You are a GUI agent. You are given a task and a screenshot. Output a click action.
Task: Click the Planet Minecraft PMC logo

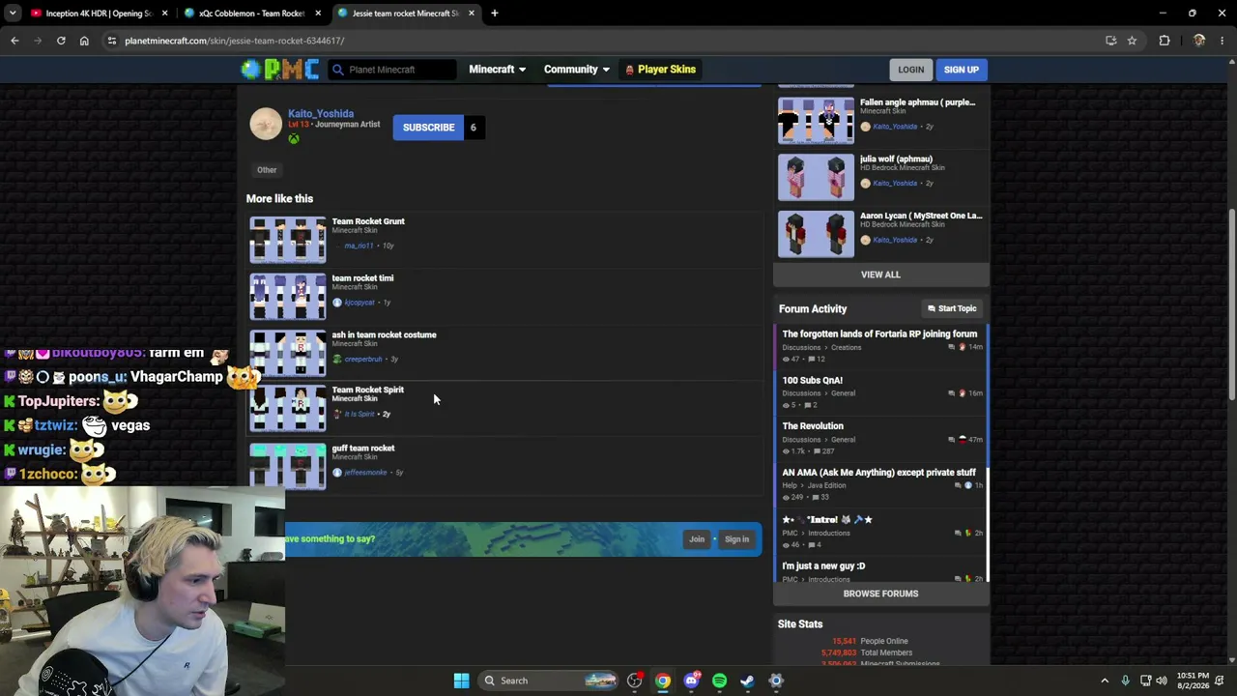click(278, 69)
